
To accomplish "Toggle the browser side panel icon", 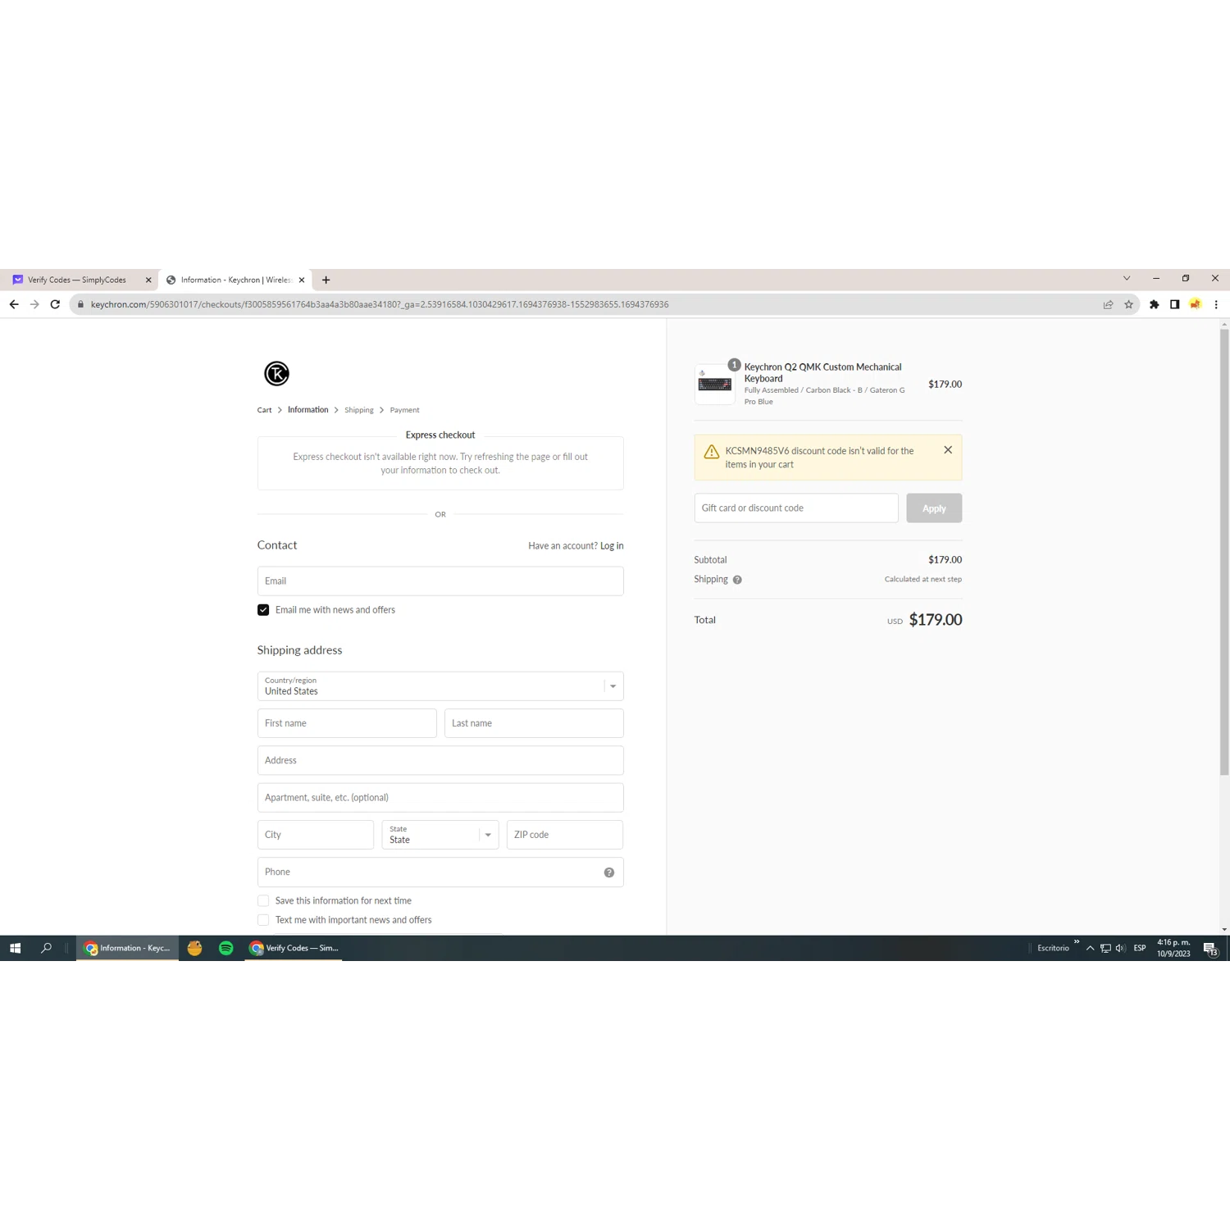I will pos(1175,304).
